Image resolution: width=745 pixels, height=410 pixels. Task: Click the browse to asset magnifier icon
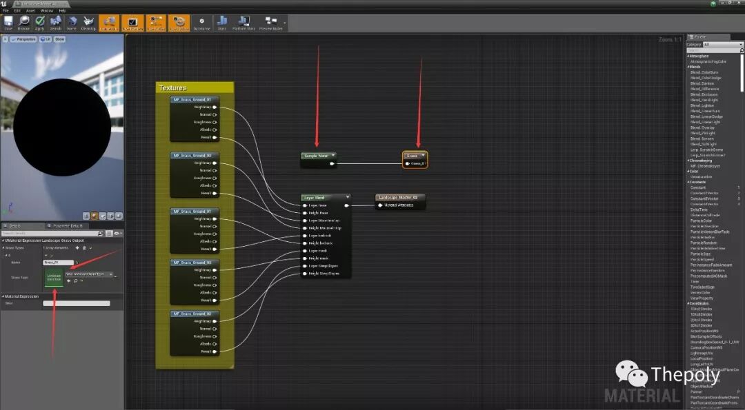pyautogui.click(x=75, y=281)
